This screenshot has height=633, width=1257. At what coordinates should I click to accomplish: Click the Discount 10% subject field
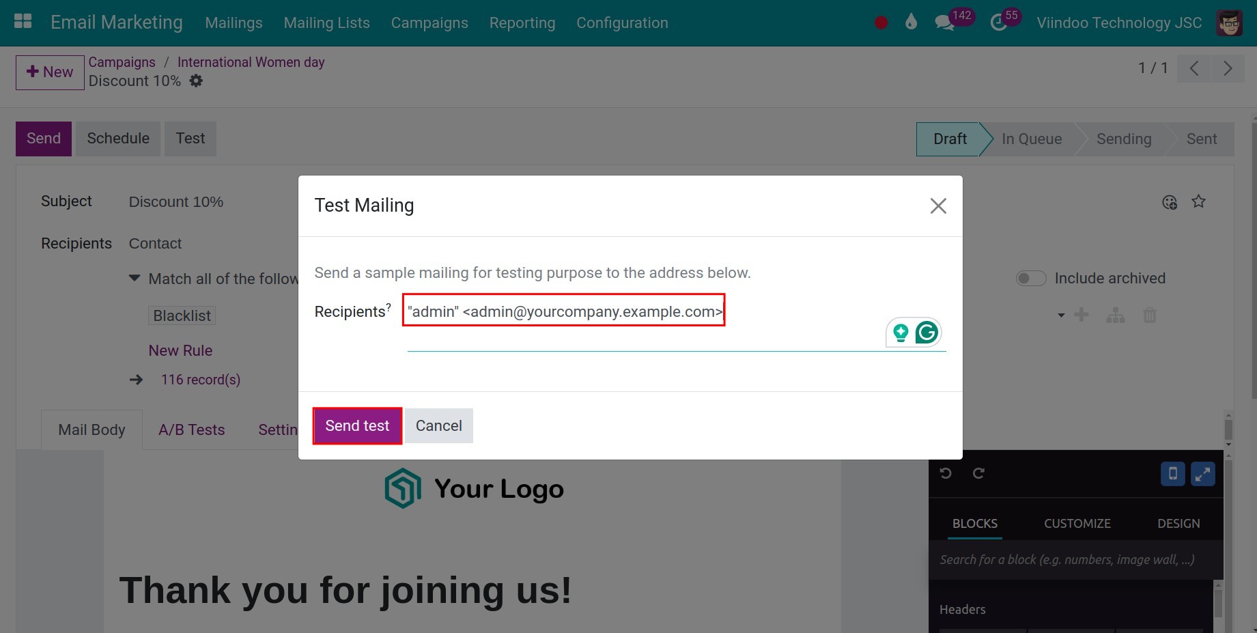pos(176,202)
